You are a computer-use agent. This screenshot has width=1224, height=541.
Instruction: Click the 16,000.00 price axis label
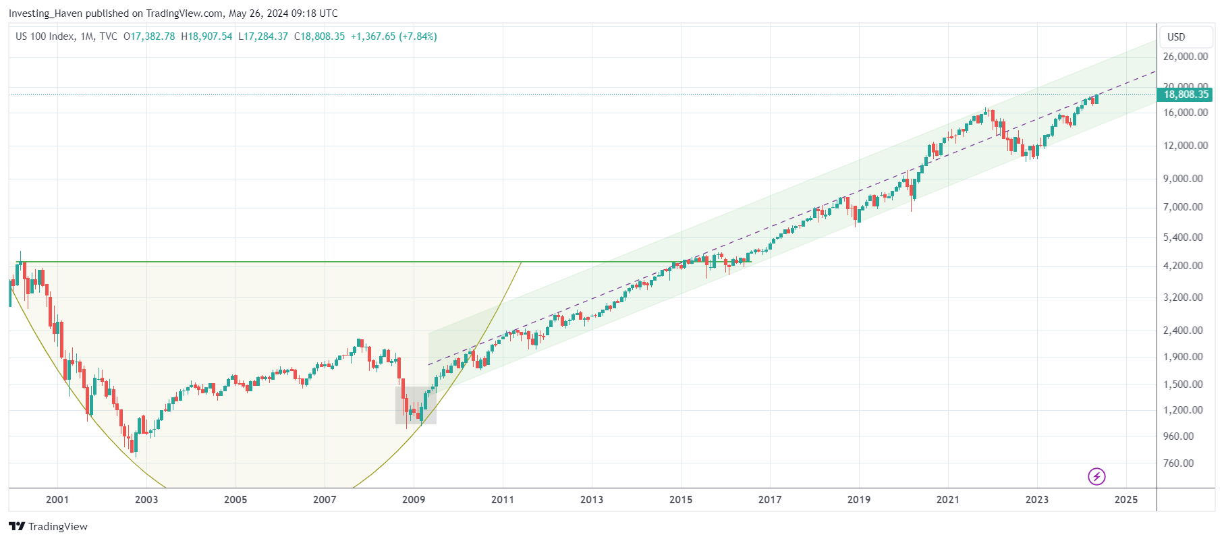click(1186, 113)
